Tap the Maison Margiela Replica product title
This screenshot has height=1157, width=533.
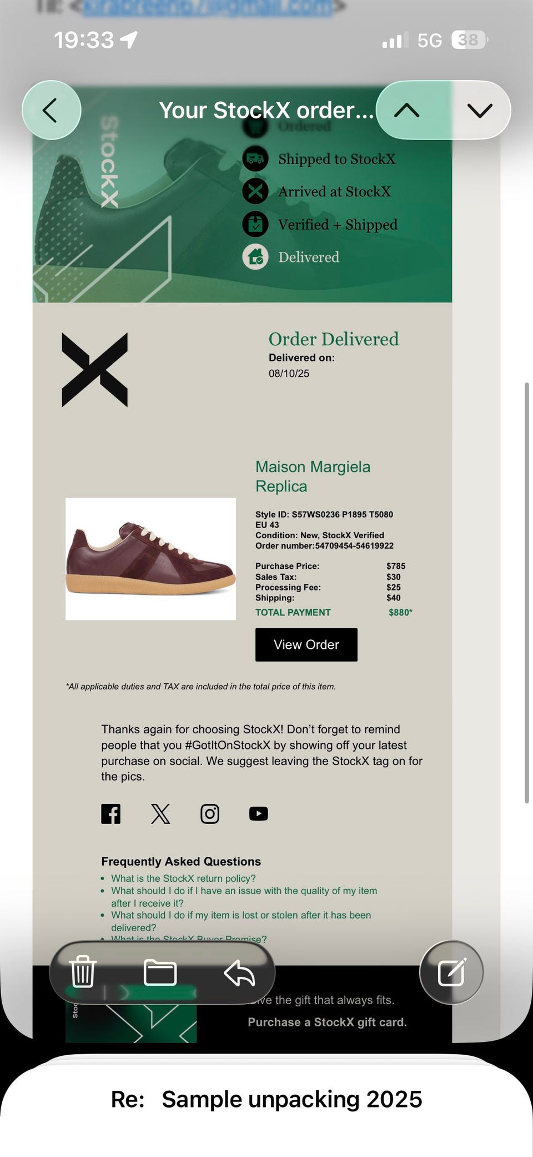[313, 476]
